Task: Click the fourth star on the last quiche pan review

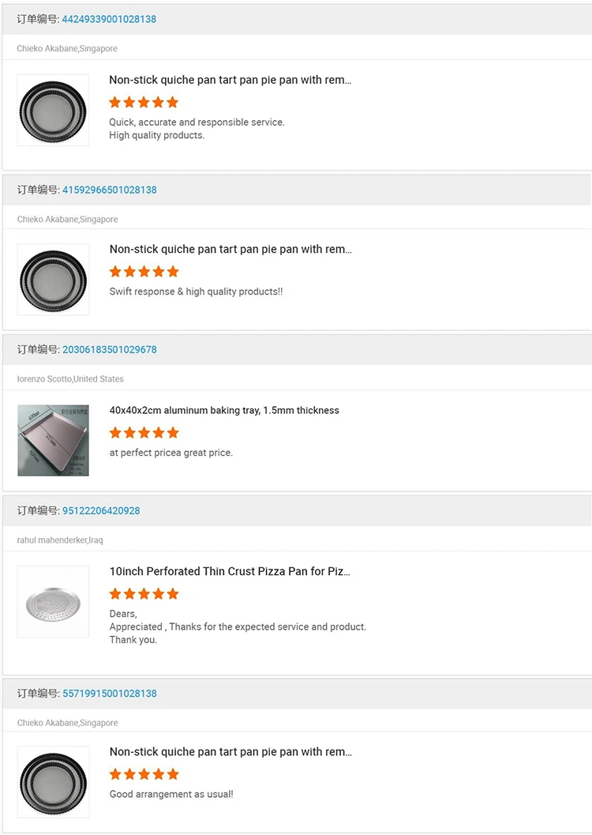Action: click(159, 774)
